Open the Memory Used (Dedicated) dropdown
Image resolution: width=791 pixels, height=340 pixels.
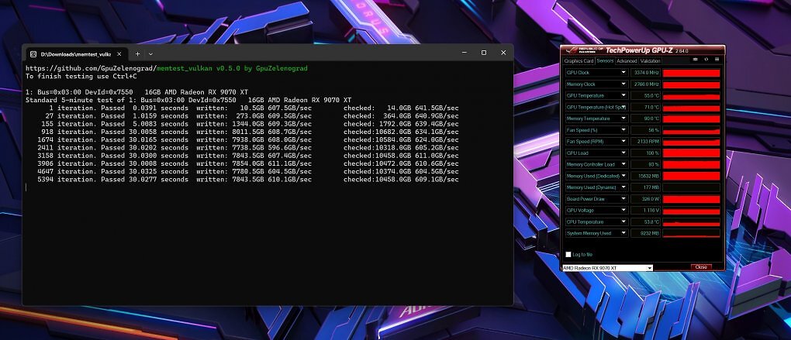click(624, 176)
